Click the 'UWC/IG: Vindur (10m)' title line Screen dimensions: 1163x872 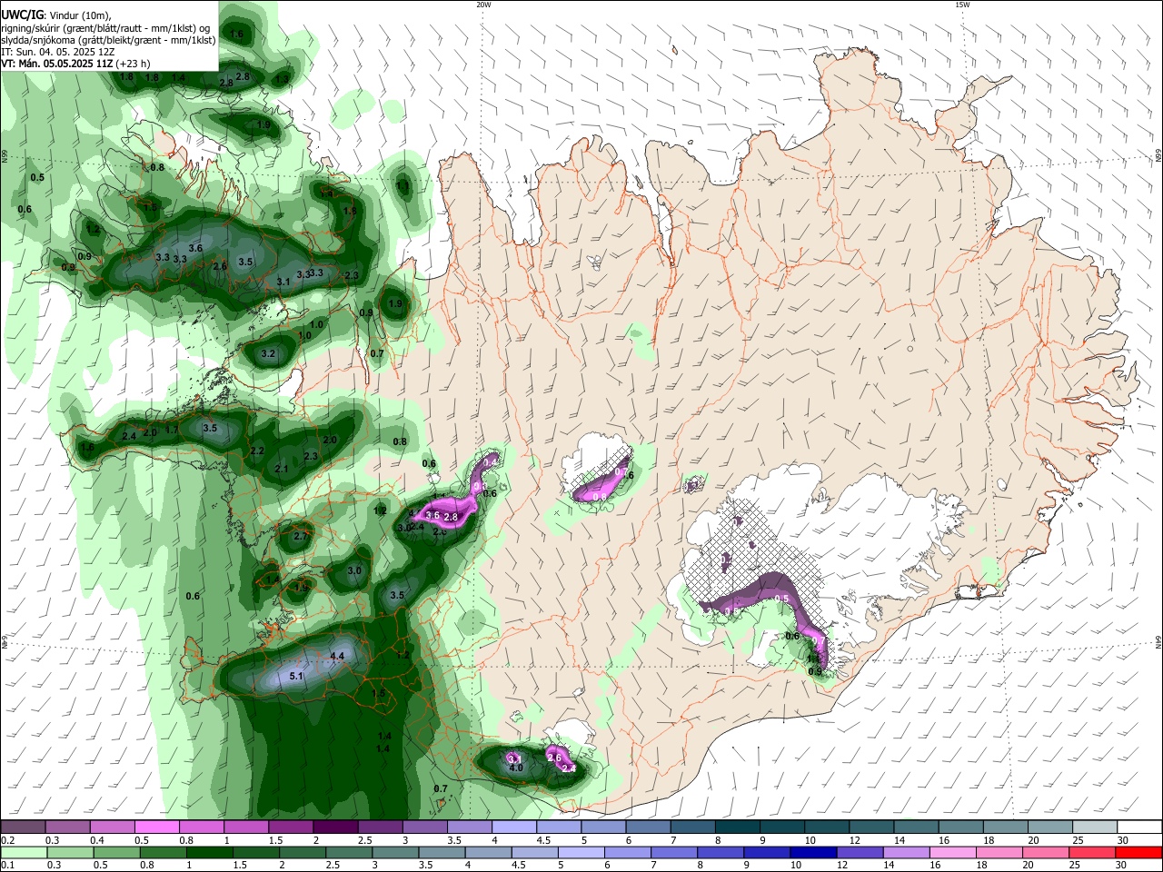[x=55, y=15]
